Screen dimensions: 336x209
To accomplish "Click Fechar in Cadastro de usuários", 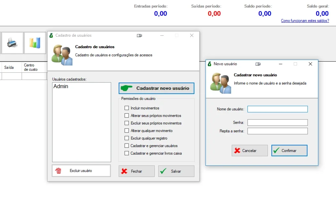I will point(136,171).
